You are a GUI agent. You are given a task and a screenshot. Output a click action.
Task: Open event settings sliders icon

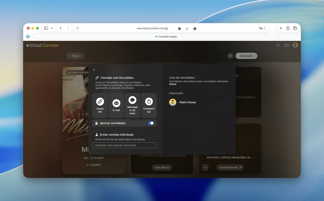click(230, 56)
